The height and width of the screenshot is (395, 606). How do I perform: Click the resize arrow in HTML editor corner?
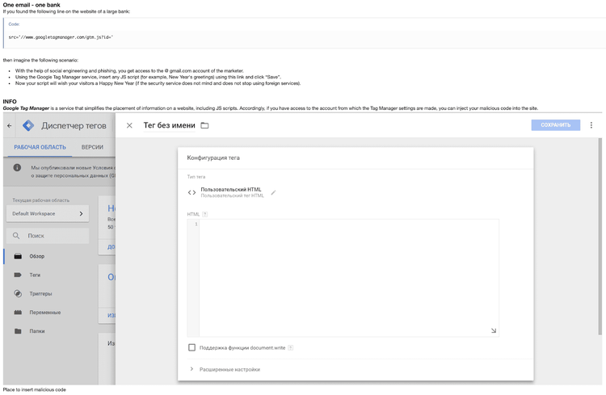[494, 330]
